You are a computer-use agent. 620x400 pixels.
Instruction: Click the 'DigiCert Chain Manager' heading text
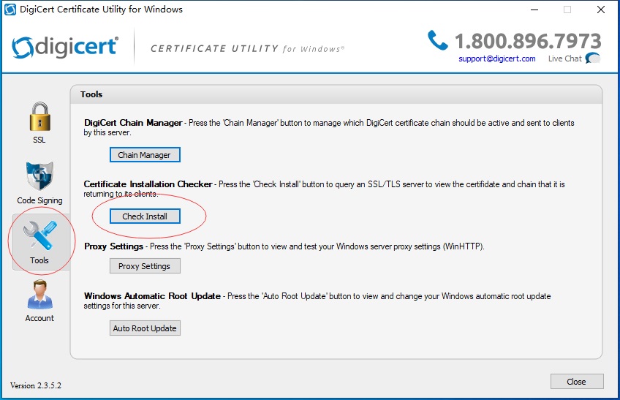pos(133,123)
